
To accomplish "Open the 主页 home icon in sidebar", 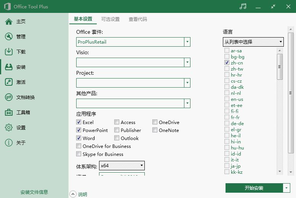I will coord(9,22).
